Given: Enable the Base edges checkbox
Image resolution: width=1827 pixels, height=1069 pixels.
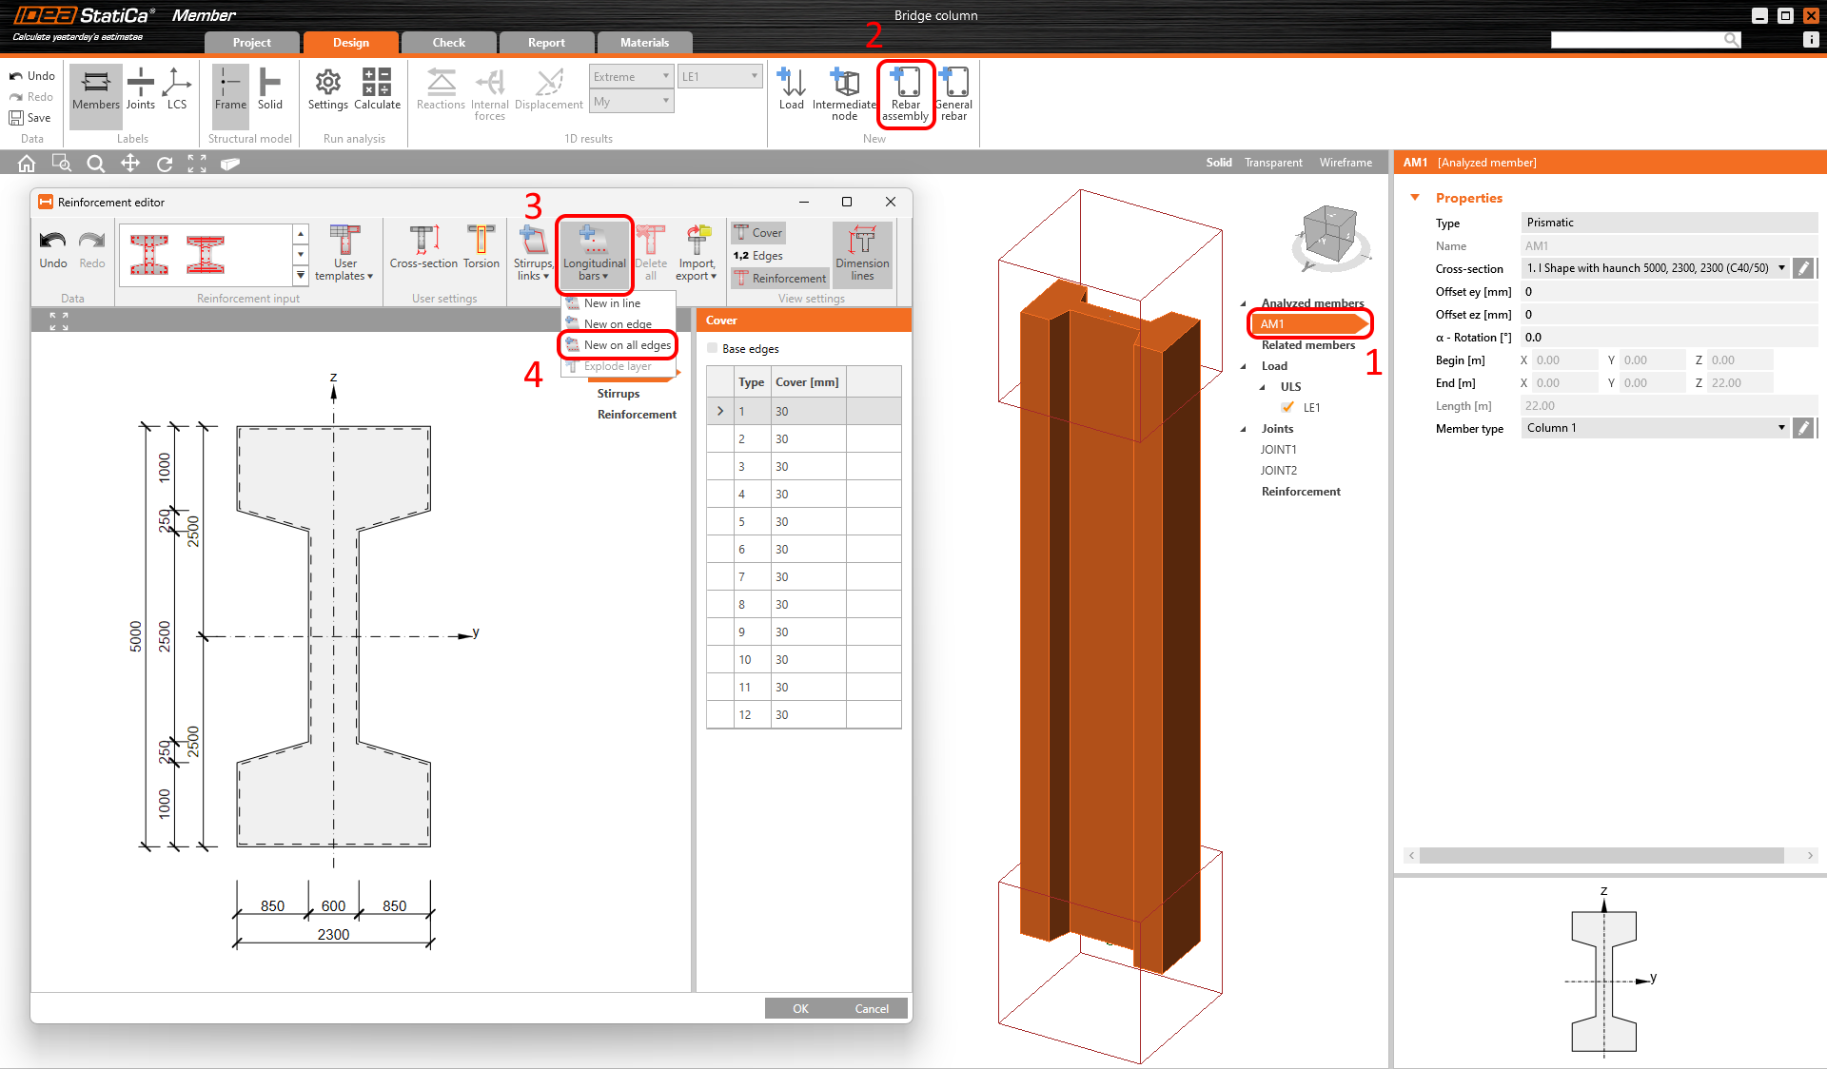Looking at the screenshot, I should [712, 348].
